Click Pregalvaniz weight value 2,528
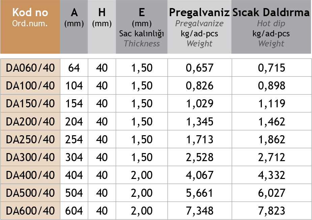 199,157
